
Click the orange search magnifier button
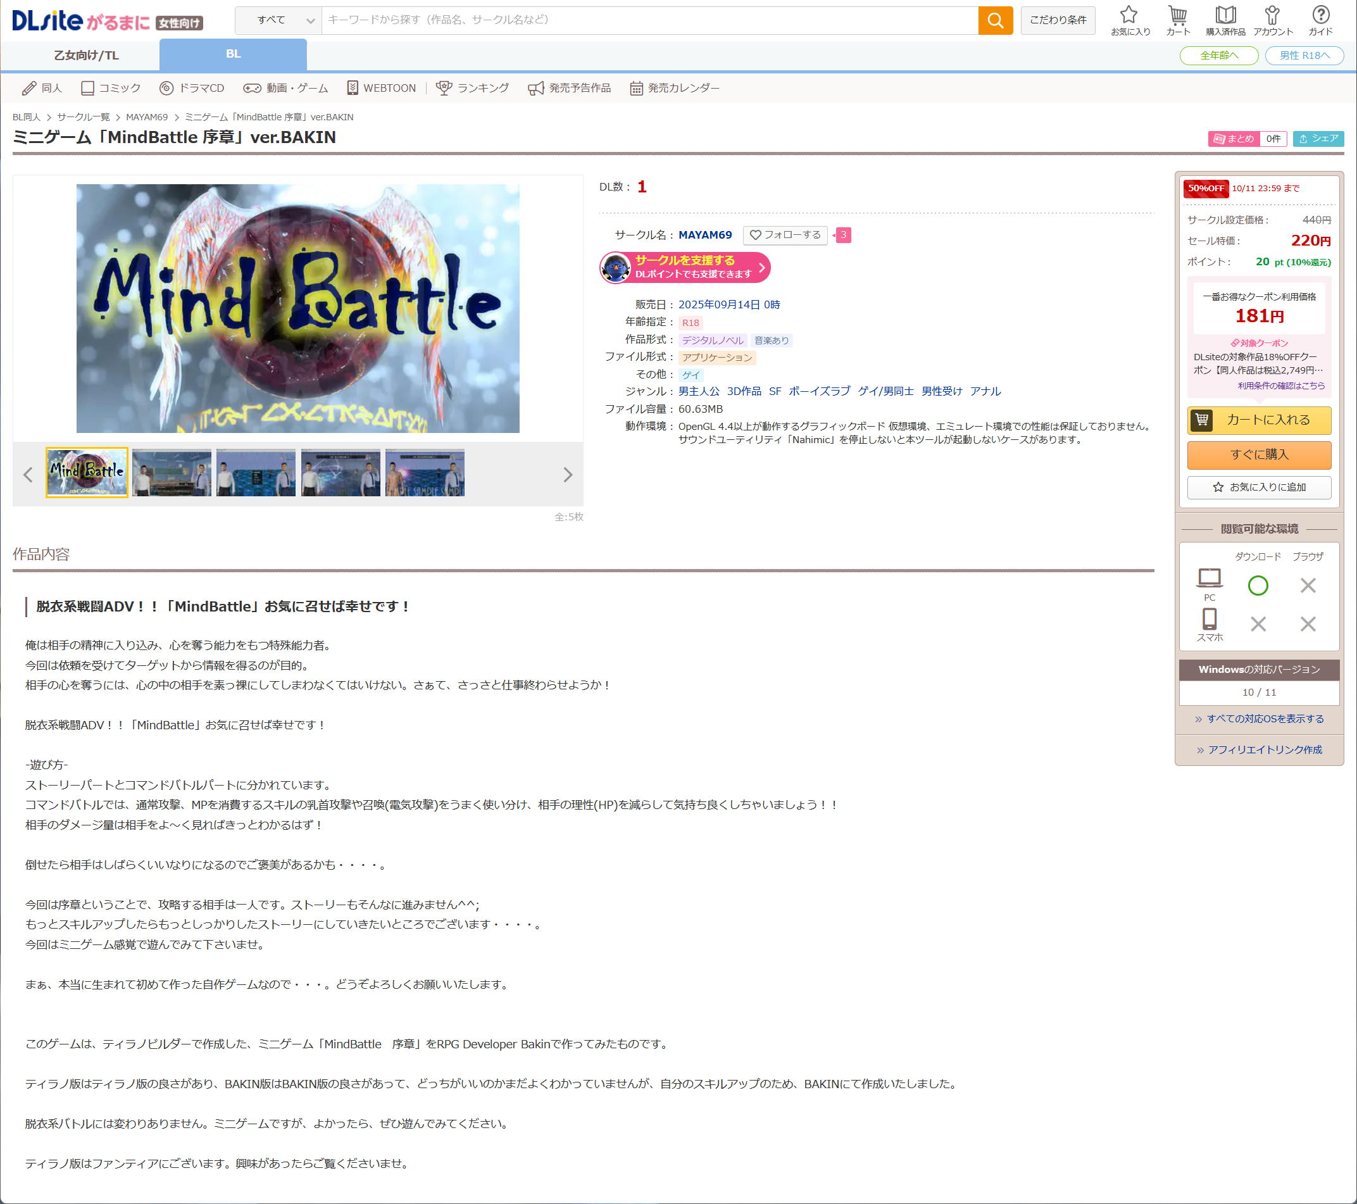coord(994,21)
